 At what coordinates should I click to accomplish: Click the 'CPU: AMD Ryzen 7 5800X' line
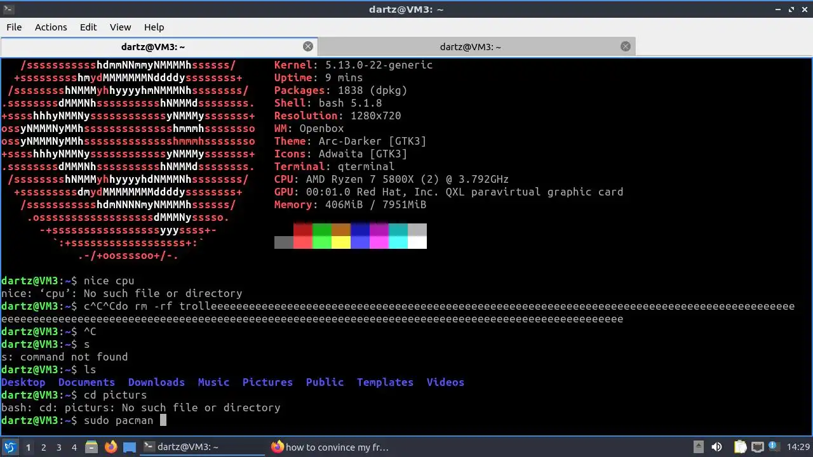click(391, 179)
